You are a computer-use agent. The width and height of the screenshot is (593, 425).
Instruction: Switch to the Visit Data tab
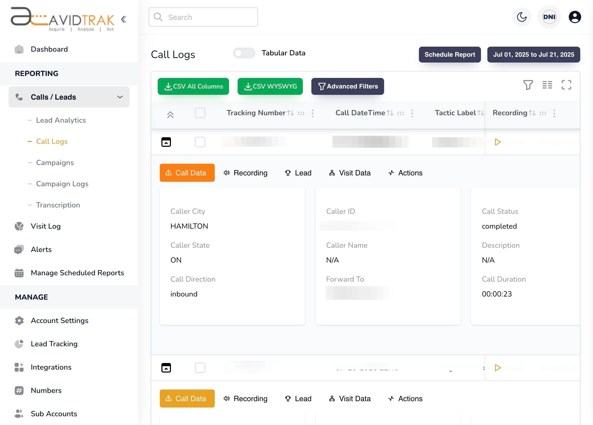(x=350, y=173)
